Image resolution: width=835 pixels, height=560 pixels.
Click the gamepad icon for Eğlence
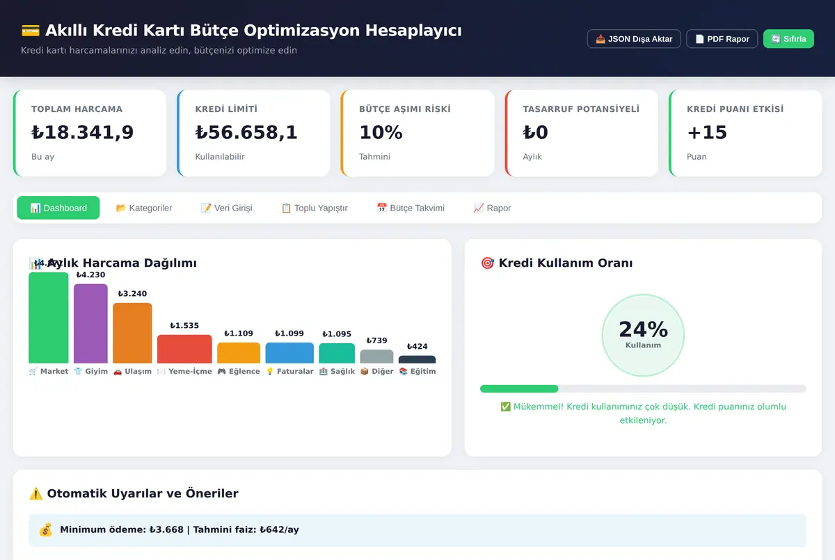click(222, 372)
